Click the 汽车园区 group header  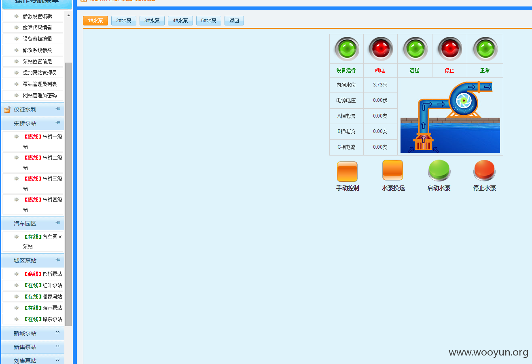point(33,223)
